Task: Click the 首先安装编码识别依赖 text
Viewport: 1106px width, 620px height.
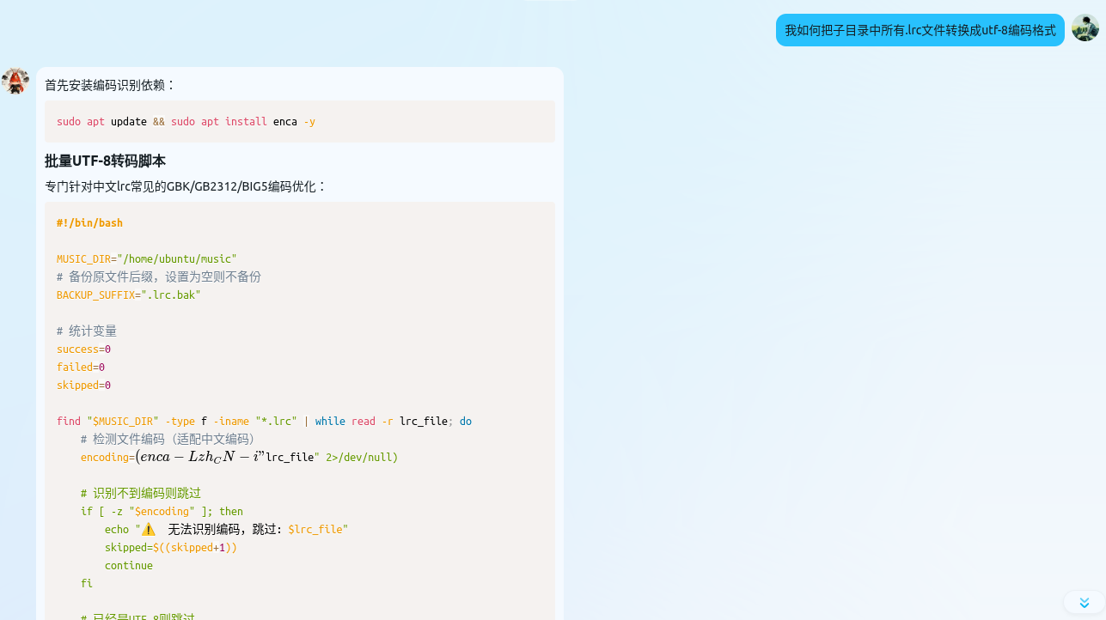Action: pos(110,85)
